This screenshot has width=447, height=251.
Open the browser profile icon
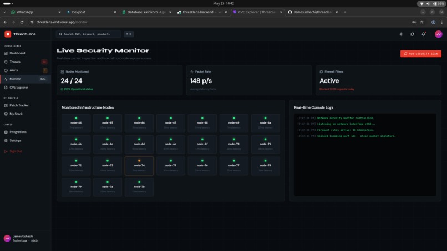click(433, 22)
